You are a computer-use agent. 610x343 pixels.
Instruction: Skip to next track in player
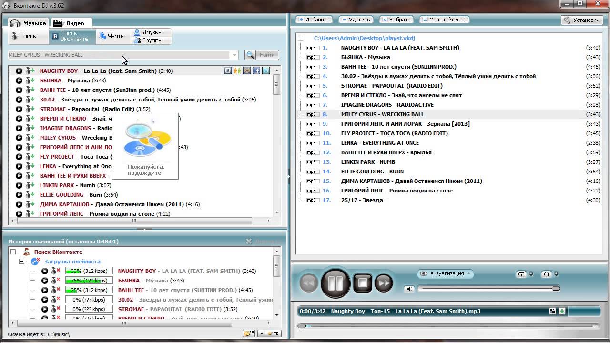coord(384,283)
